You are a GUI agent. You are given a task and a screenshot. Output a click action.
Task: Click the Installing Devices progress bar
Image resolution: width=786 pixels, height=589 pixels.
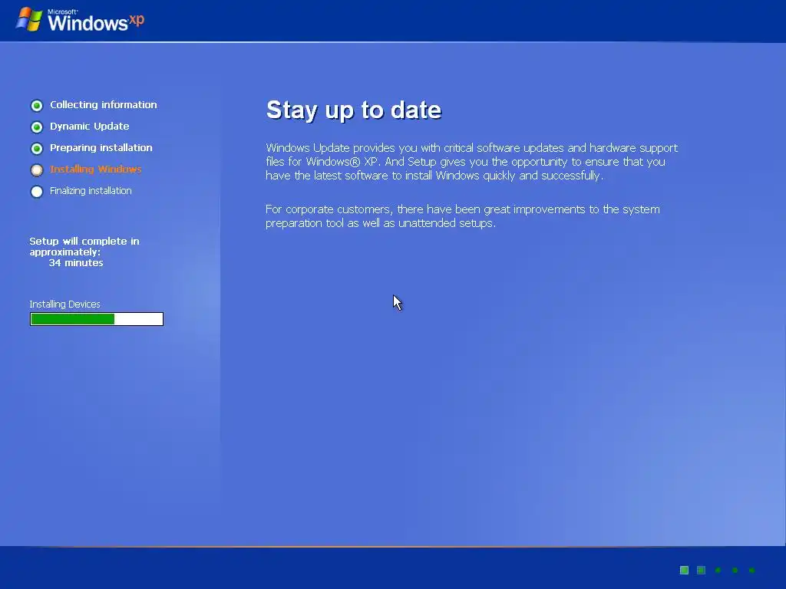tap(96, 319)
